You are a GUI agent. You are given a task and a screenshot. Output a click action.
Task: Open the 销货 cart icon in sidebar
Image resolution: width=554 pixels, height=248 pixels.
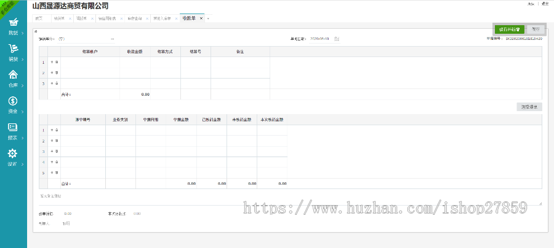(x=13, y=48)
